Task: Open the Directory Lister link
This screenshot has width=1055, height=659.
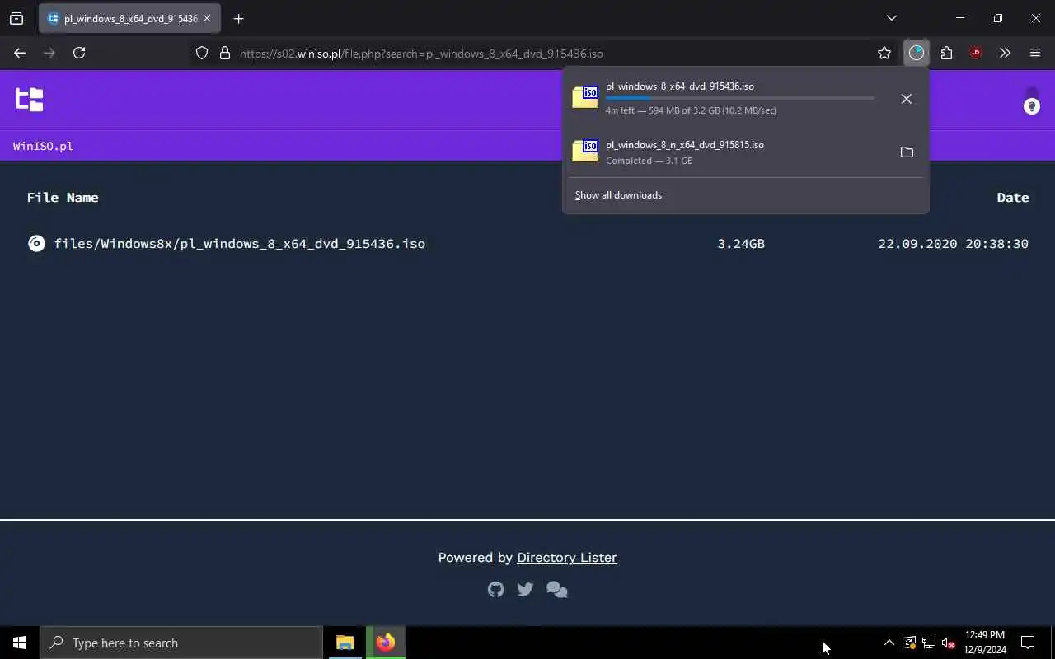Action: [566, 558]
